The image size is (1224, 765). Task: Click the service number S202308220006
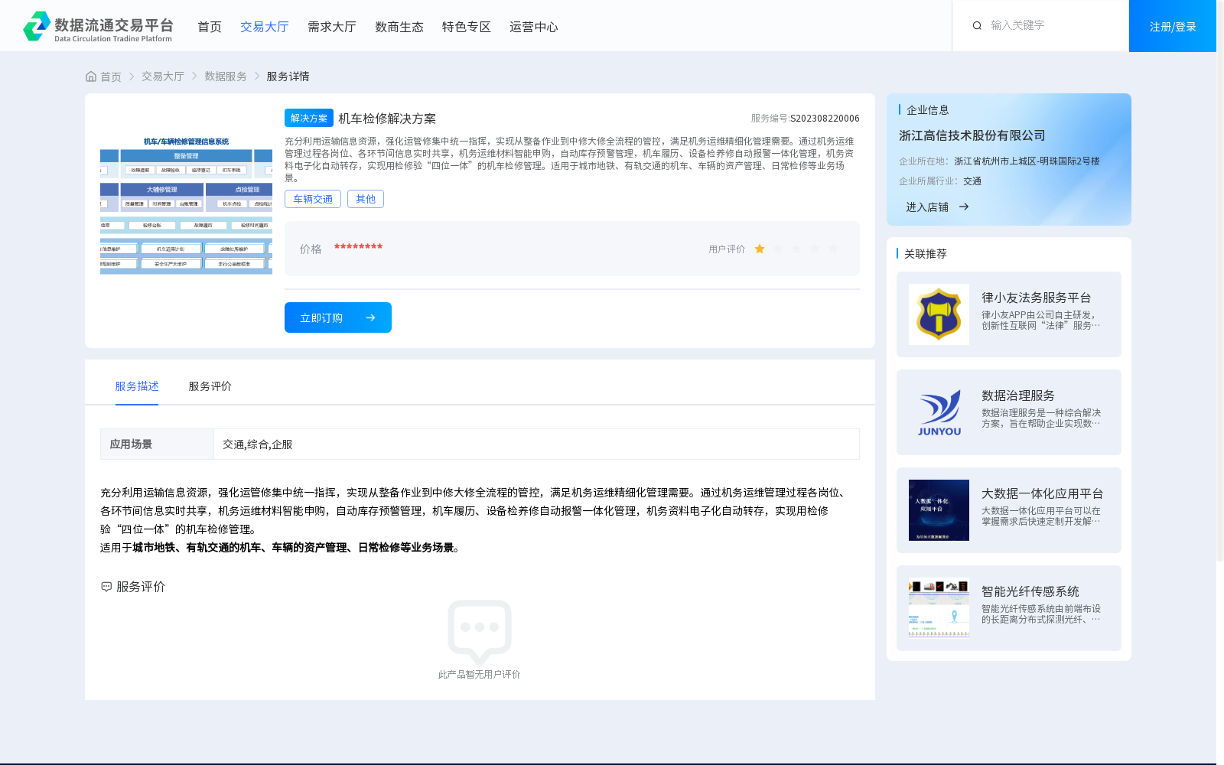coord(825,119)
